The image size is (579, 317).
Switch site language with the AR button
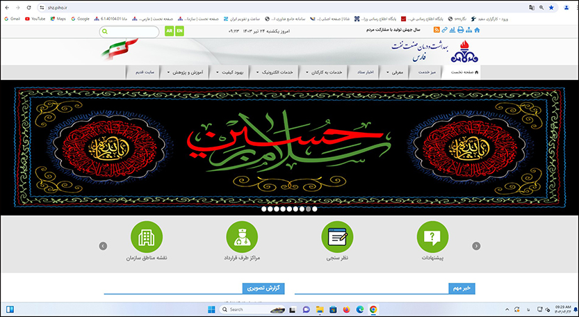coord(169,31)
